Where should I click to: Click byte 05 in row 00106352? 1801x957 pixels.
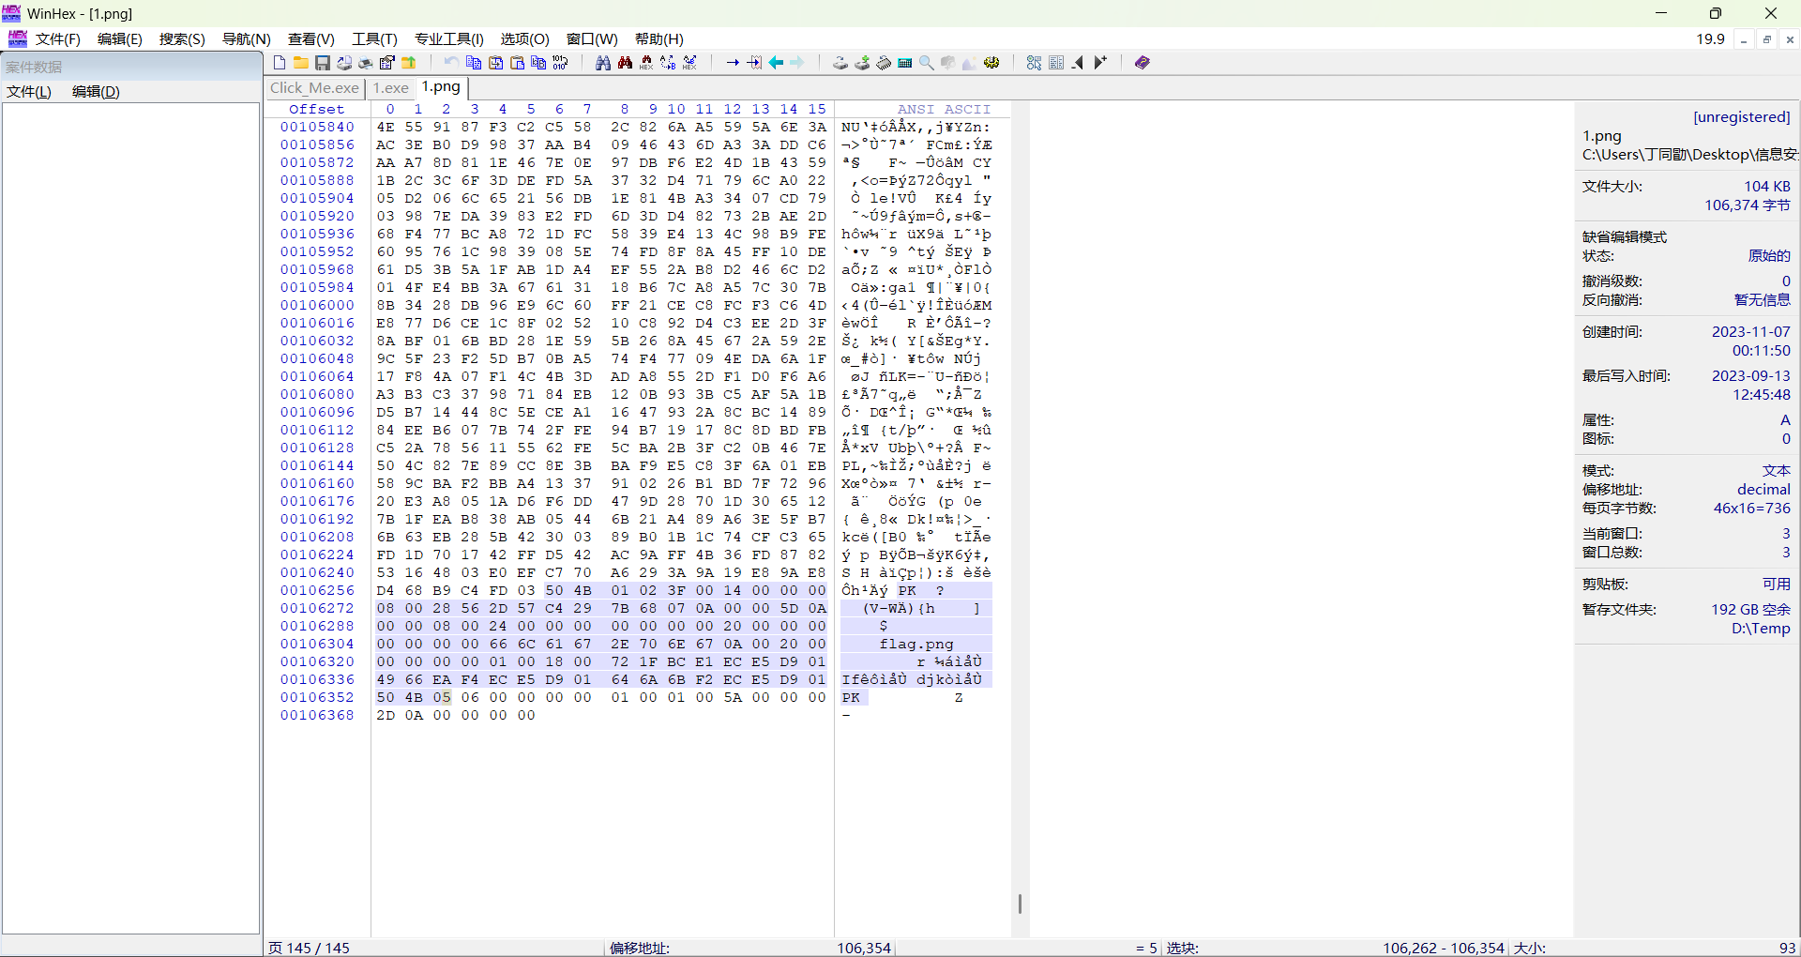(442, 698)
